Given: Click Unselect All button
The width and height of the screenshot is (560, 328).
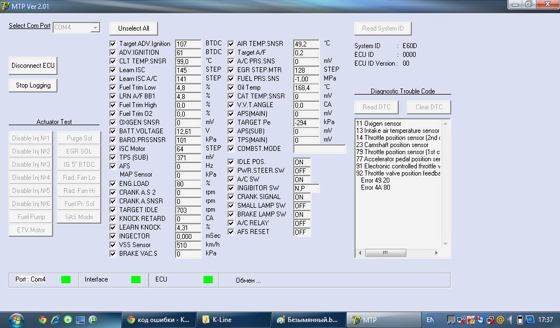Looking at the screenshot, I should pyautogui.click(x=133, y=28).
